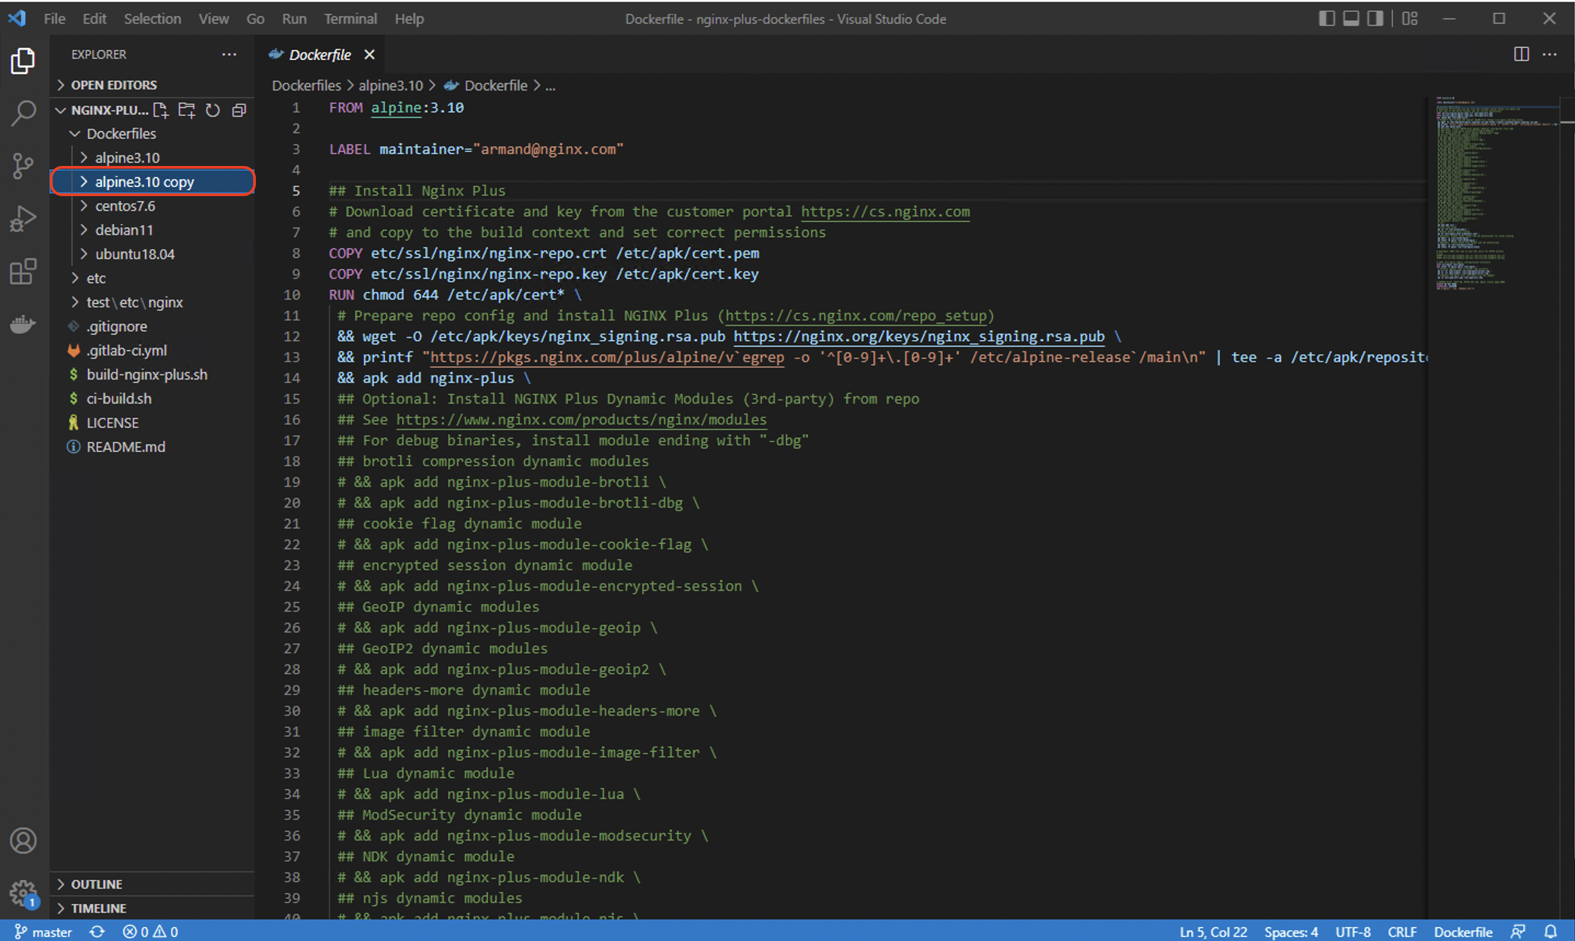This screenshot has height=941, width=1575.
Task: Click the nginx modules link on line 16
Action: (x=581, y=420)
